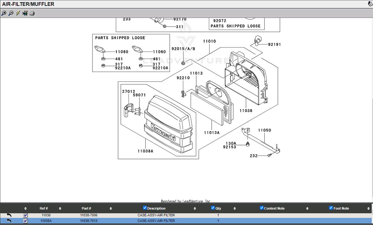Click the back arrow icon for row 11038
The height and width of the screenshot is (225, 373).
pos(9,215)
